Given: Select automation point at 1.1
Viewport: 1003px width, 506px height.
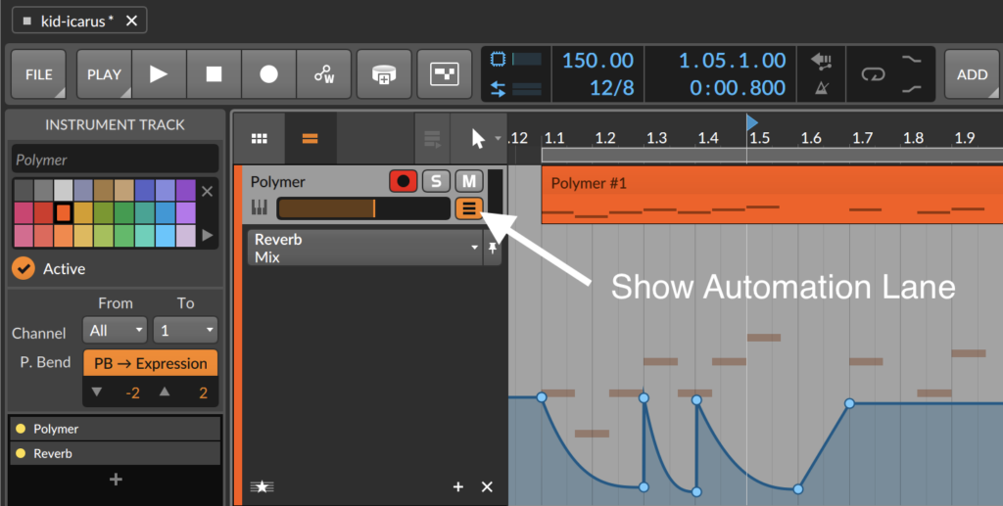Looking at the screenshot, I should (542, 397).
